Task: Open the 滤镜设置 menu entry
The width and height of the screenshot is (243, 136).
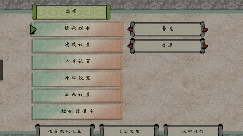Action: coord(78,45)
